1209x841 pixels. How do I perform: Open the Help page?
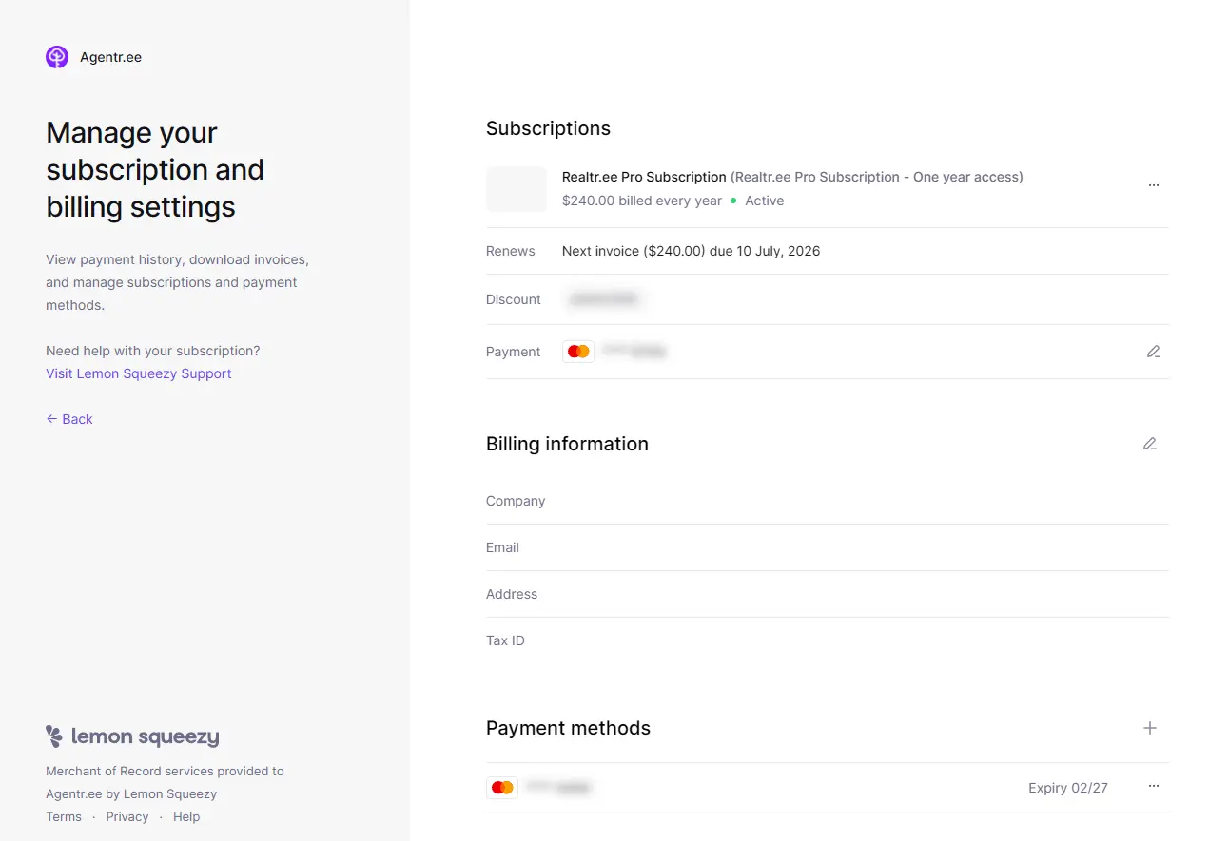186,816
